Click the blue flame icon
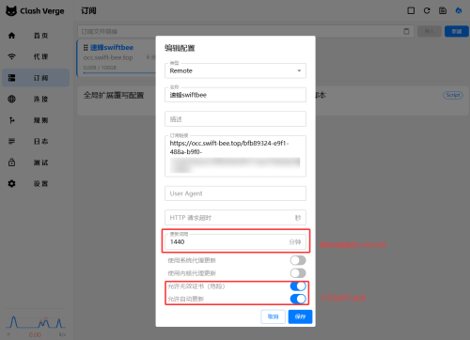Screen dimensions: 470x340 [459, 10]
